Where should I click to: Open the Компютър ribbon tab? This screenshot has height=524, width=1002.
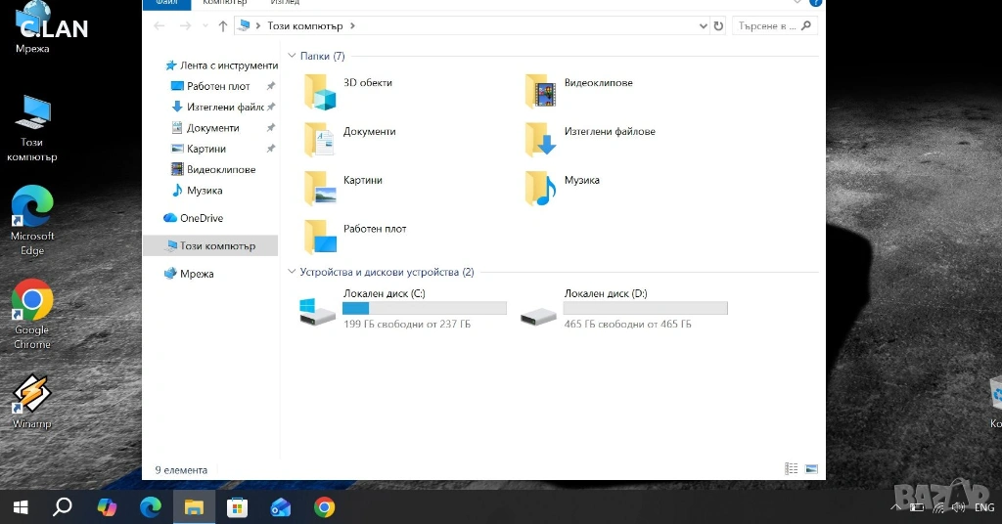click(x=224, y=3)
